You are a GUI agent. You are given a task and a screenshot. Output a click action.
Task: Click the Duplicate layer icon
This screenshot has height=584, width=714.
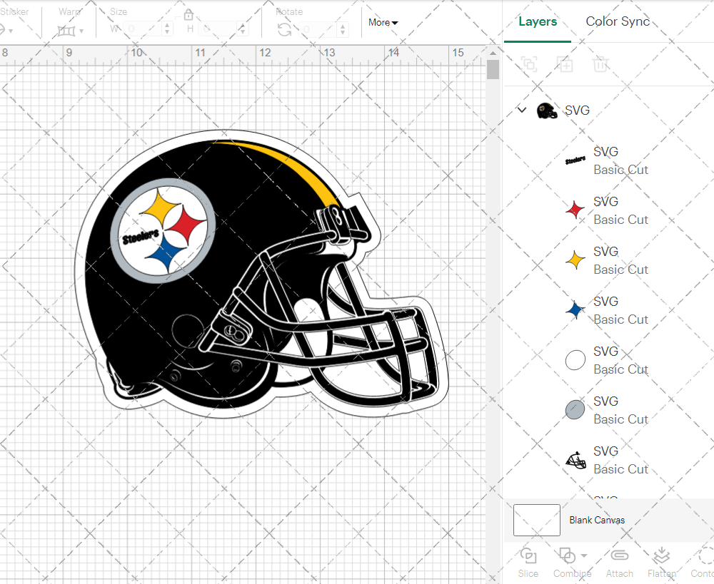(x=565, y=64)
